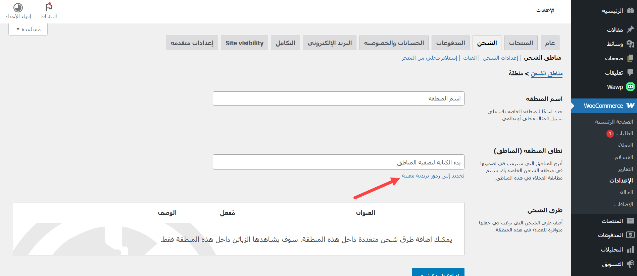The image size is (637, 276).
Task: Switch to the Site visibility tab
Action: coord(244,43)
